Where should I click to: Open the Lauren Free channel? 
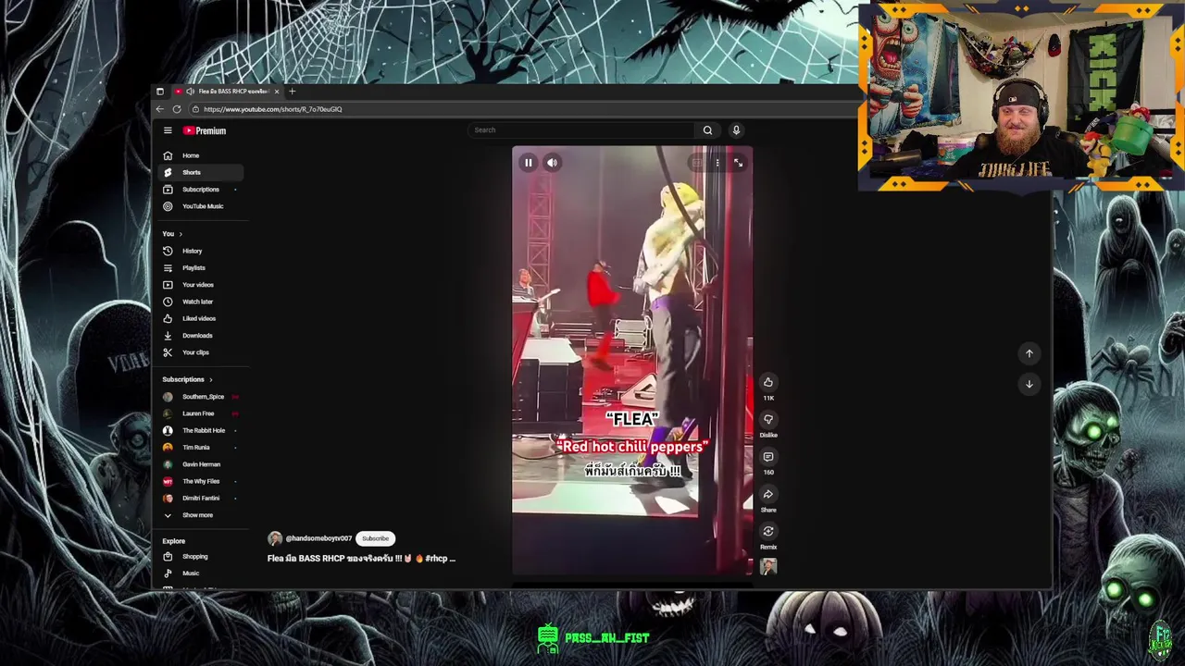[200, 413]
